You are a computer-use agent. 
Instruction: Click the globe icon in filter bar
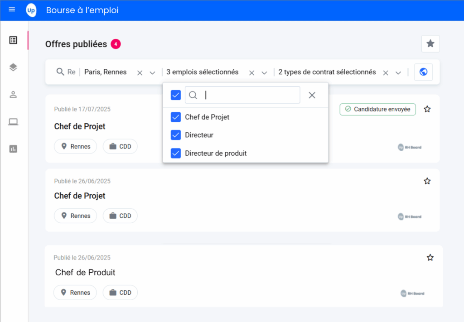click(424, 72)
